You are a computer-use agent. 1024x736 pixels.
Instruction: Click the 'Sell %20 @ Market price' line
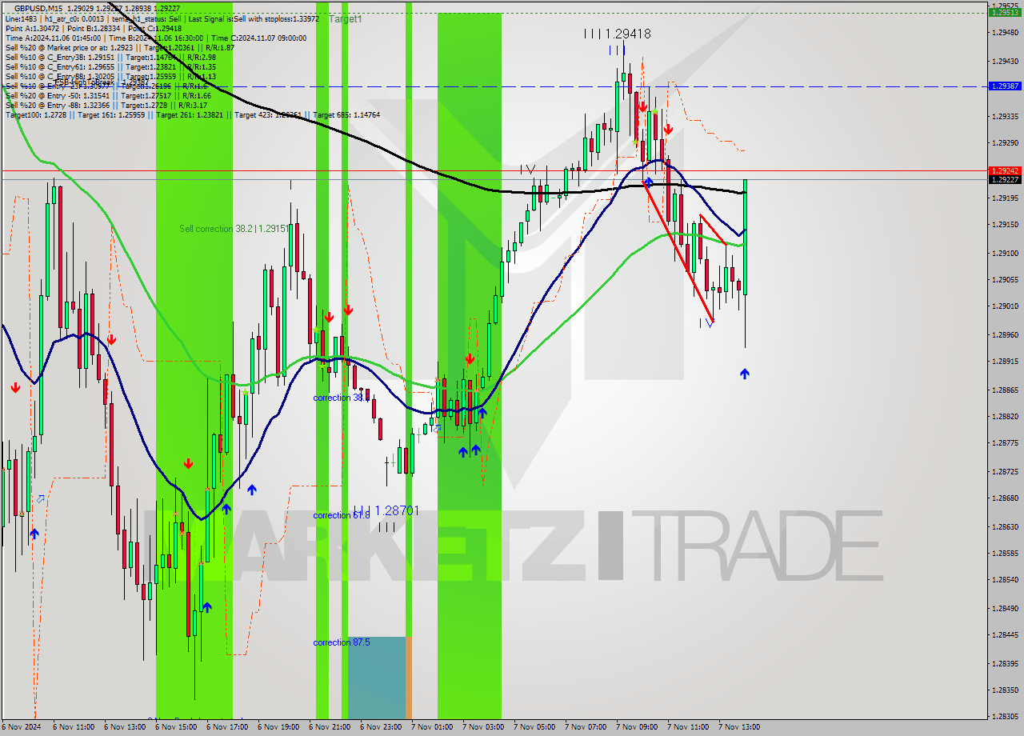120,47
